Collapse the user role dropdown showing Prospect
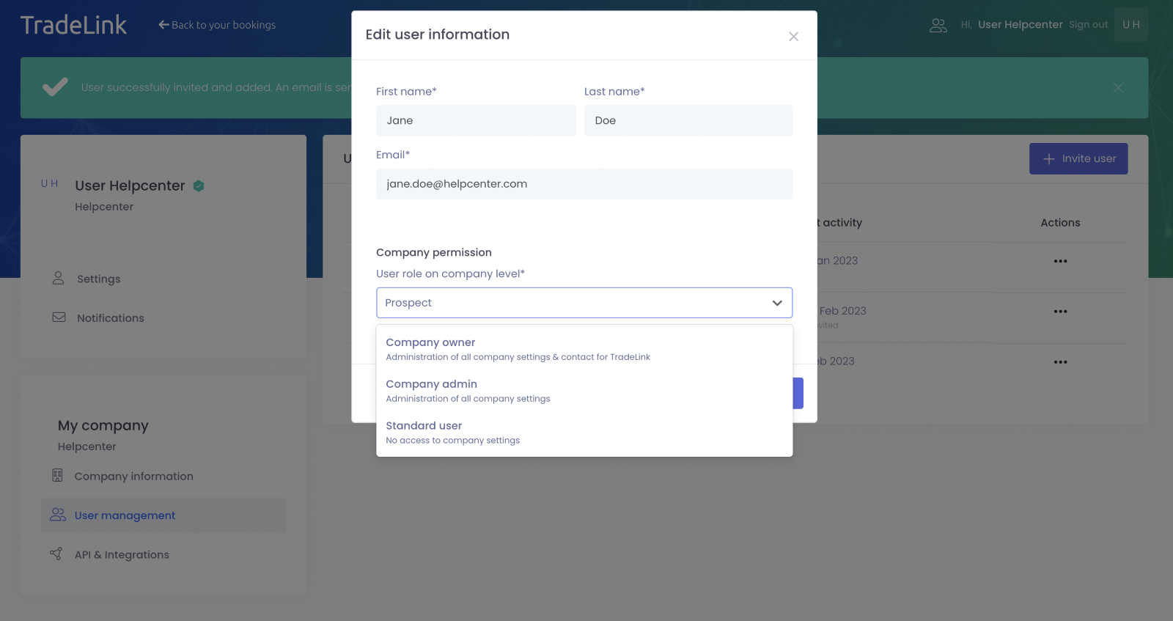 coord(777,303)
